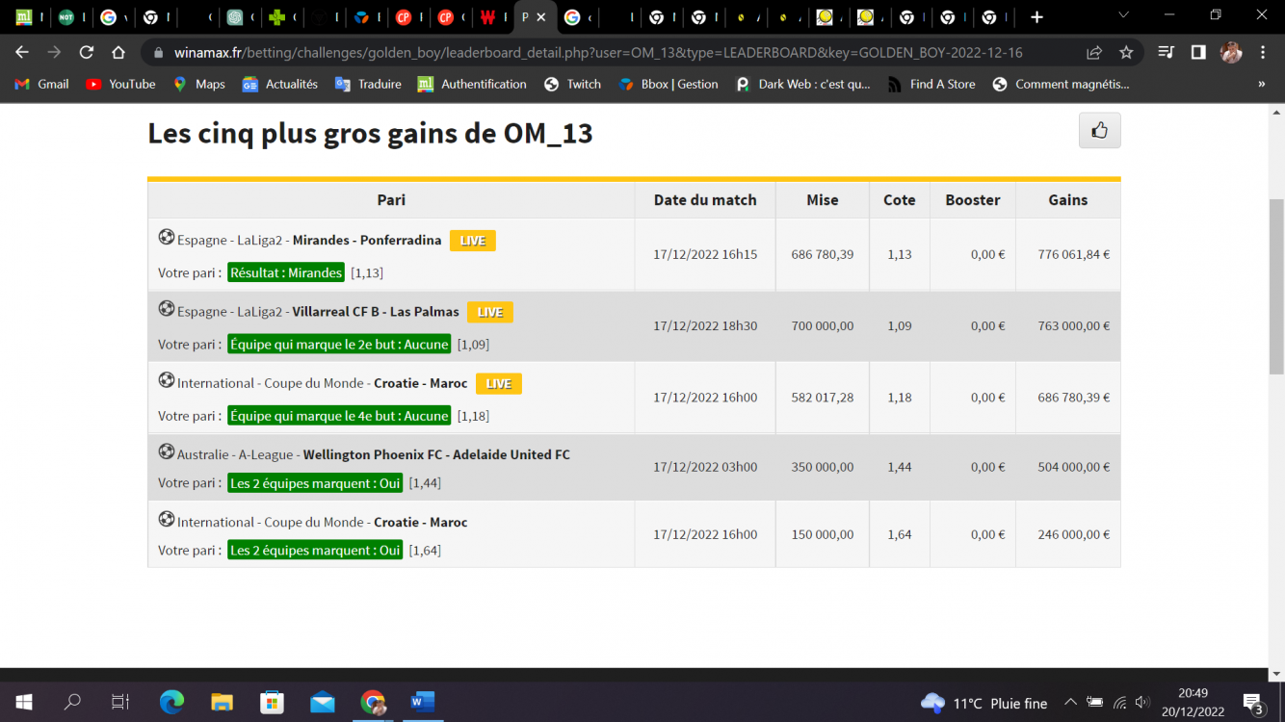Viewport: 1285px width, 722px height.
Task: Open the volume control in system tray
Action: 1142,703
